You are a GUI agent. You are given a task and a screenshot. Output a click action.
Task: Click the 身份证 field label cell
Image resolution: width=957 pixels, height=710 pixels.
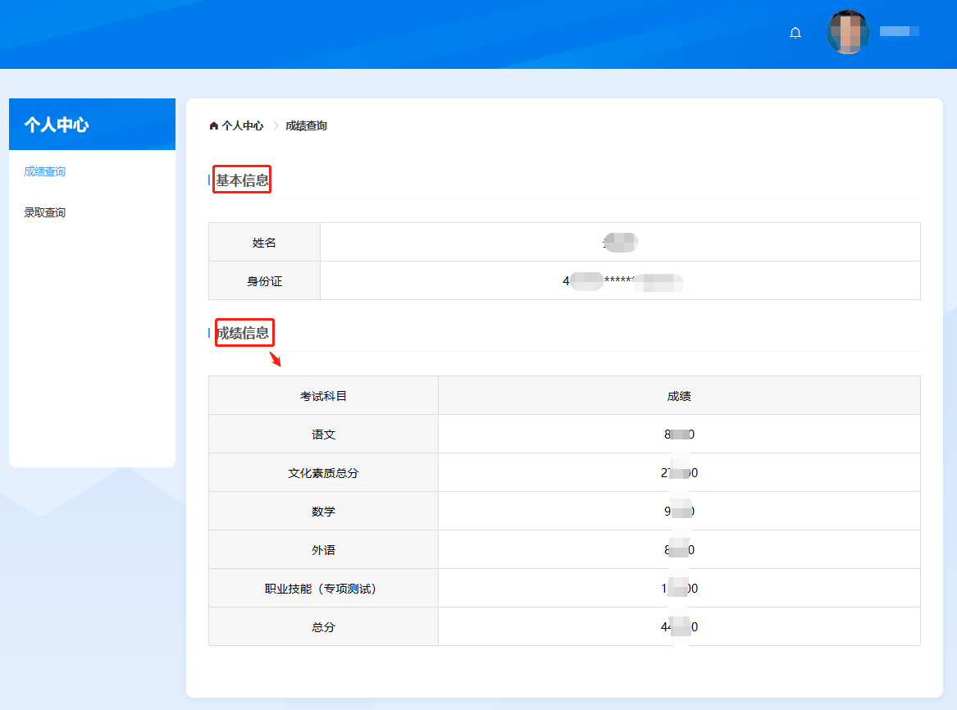(264, 281)
